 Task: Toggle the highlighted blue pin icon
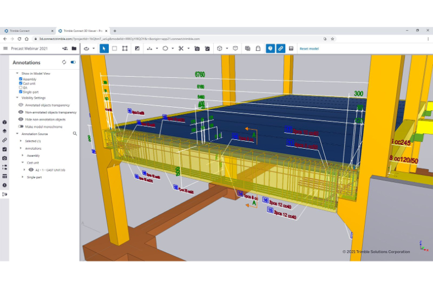tap(270, 48)
